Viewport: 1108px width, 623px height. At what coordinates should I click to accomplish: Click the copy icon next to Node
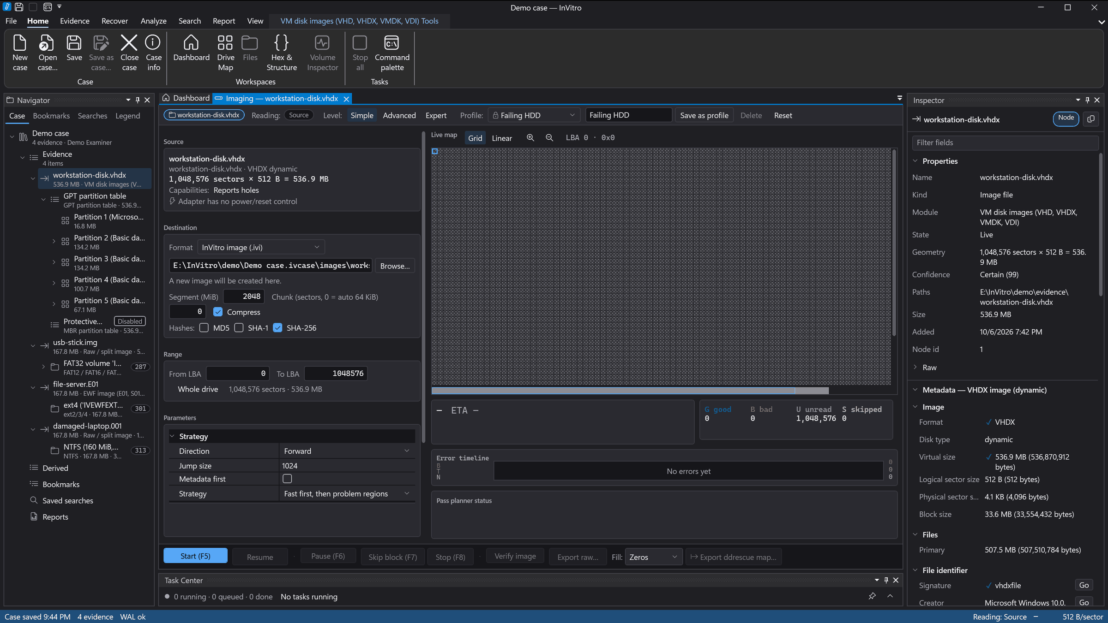[x=1091, y=119]
